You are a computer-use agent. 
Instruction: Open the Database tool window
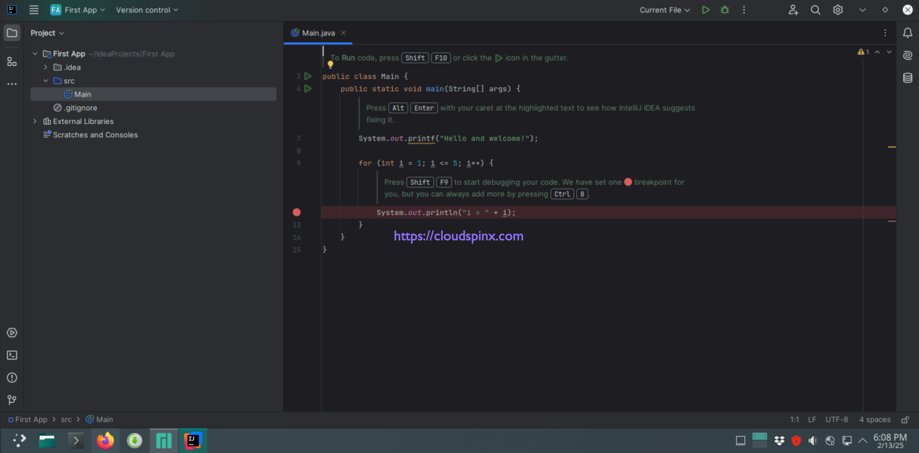(x=908, y=78)
